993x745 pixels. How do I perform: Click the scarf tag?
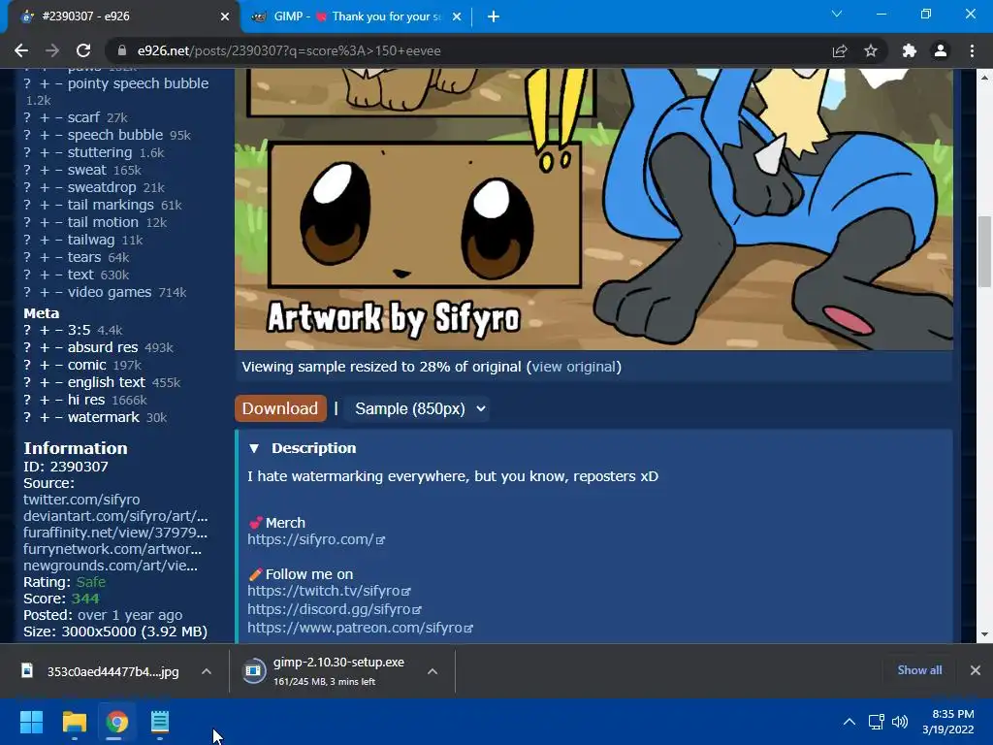pyautogui.click(x=83, y=117)
